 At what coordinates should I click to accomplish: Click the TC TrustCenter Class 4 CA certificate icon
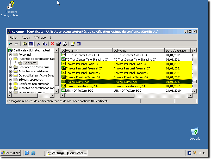coord(64,55)
